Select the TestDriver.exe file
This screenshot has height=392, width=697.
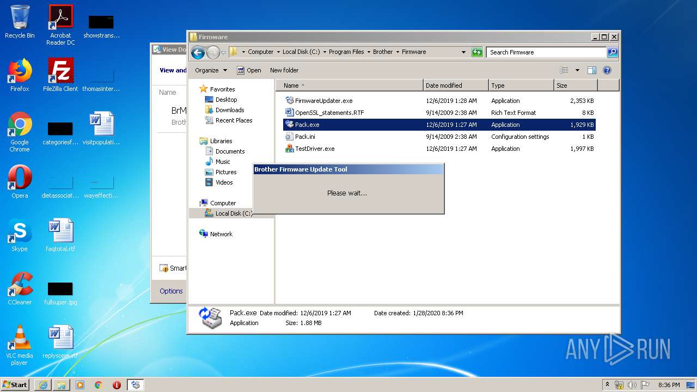click(315, 149)
